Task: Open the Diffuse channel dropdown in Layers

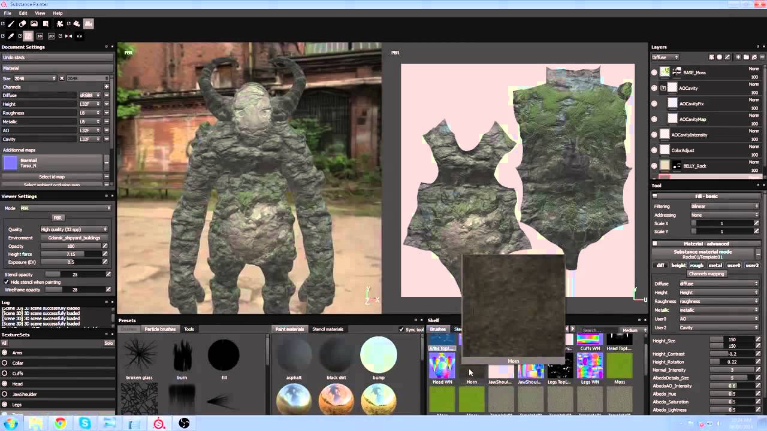Action: (666, 57)
